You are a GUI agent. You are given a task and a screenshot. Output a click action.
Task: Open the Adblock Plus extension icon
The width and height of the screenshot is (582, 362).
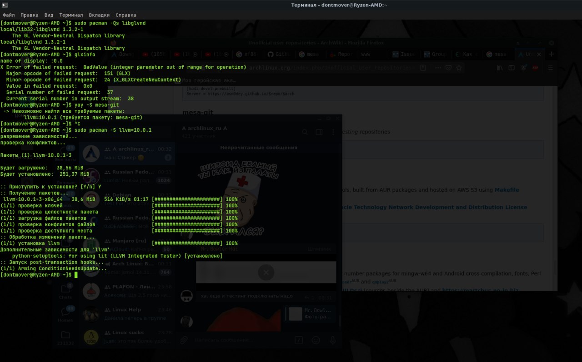536,68
